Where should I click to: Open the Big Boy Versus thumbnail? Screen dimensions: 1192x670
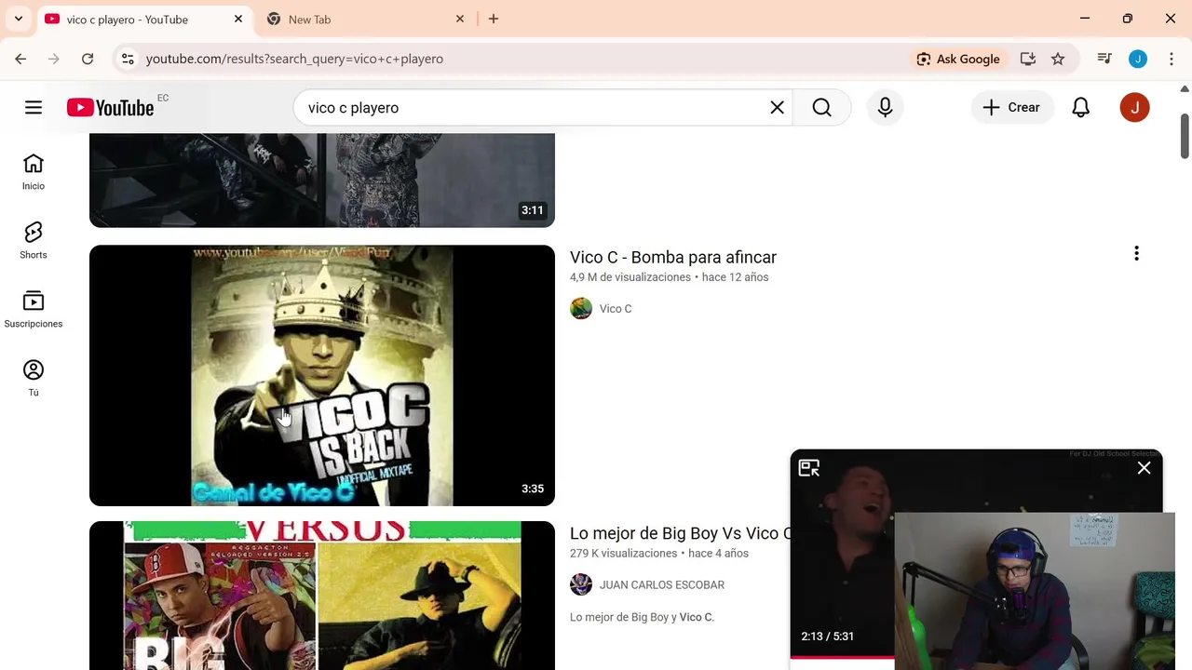(322, 596)
